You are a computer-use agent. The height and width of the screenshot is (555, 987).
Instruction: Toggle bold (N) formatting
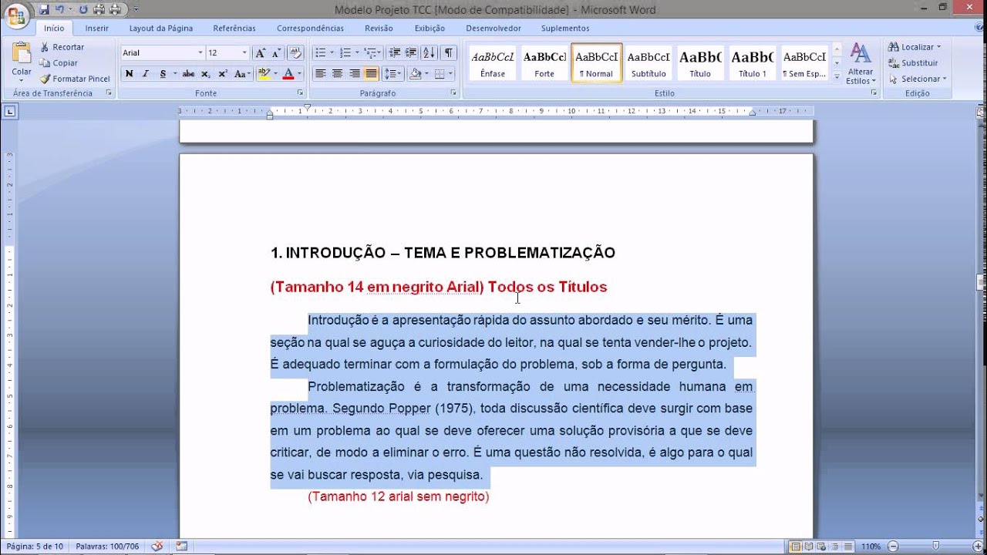tap(129, 74)
